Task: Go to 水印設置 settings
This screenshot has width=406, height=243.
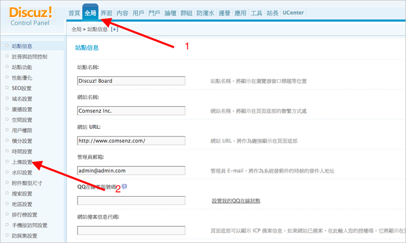Action: (22, 172)
